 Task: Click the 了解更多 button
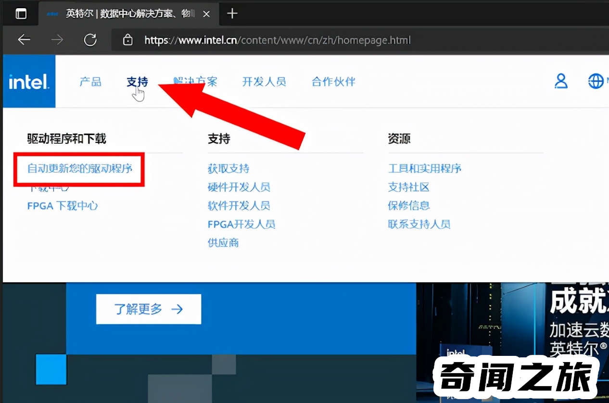click(149, 309)
